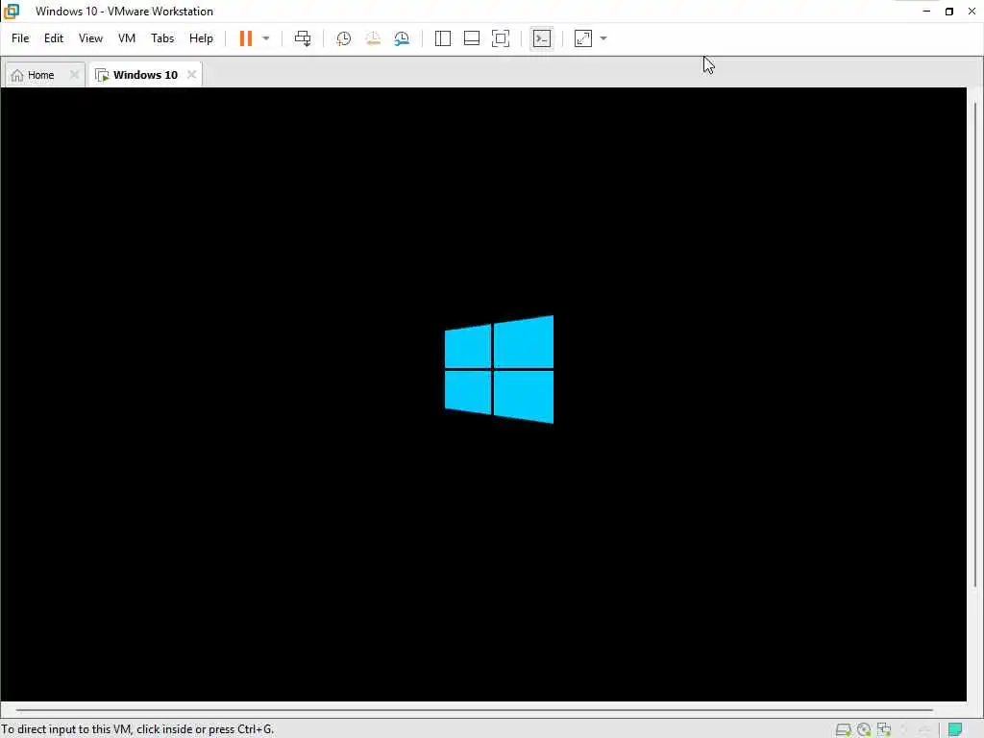Image resolution: width=984 pixels, height=738 pixels.
Task: Take a snapshot of this VM
Action: tap(343, 38)
